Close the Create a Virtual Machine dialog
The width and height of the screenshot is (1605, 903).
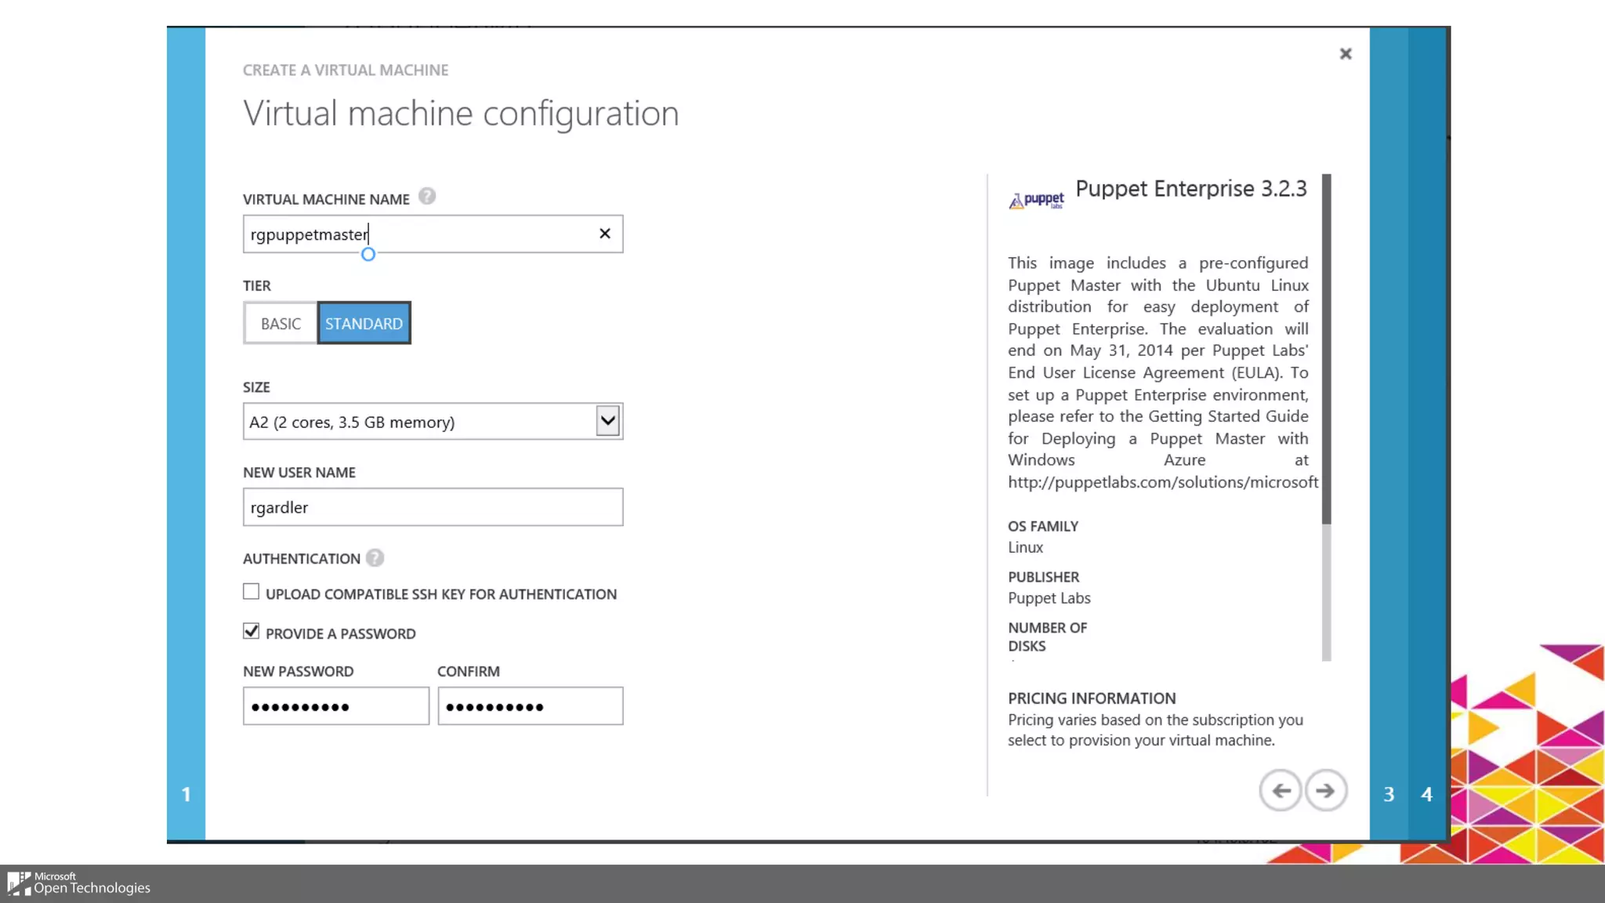tap(1346, 54)
